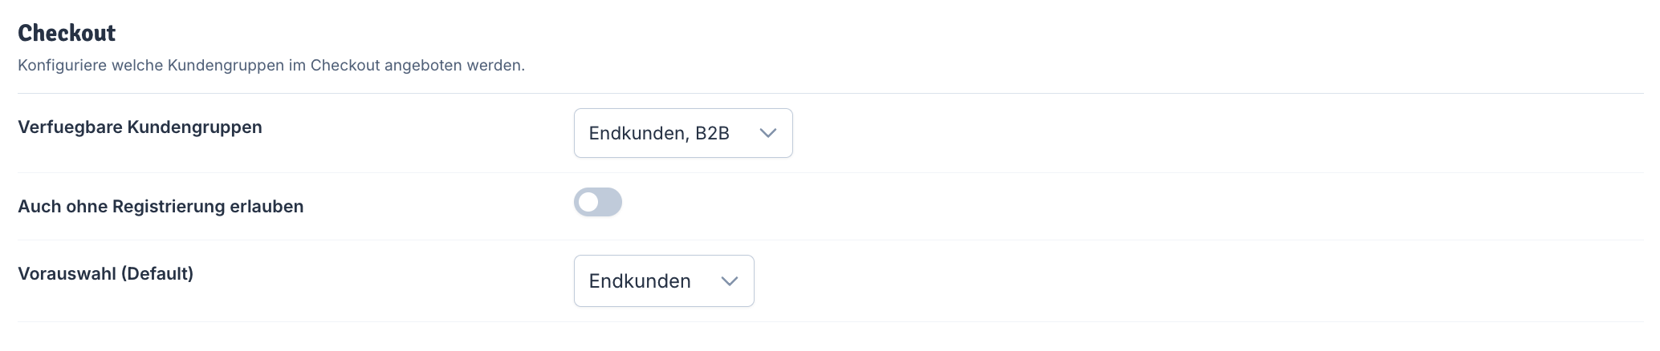Viewport: 1660px width, 351px height.
Task: Click the Konfiguriere welche Kundengruppen description text
Action: coord(271,66)
